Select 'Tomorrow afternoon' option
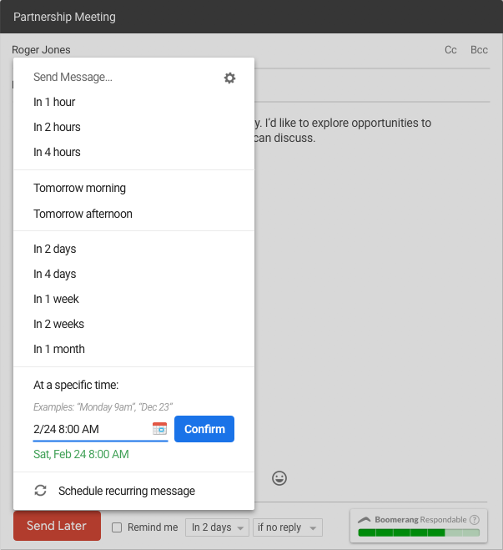The height and width of the screenshot is (550, 503). click(83, 214)
